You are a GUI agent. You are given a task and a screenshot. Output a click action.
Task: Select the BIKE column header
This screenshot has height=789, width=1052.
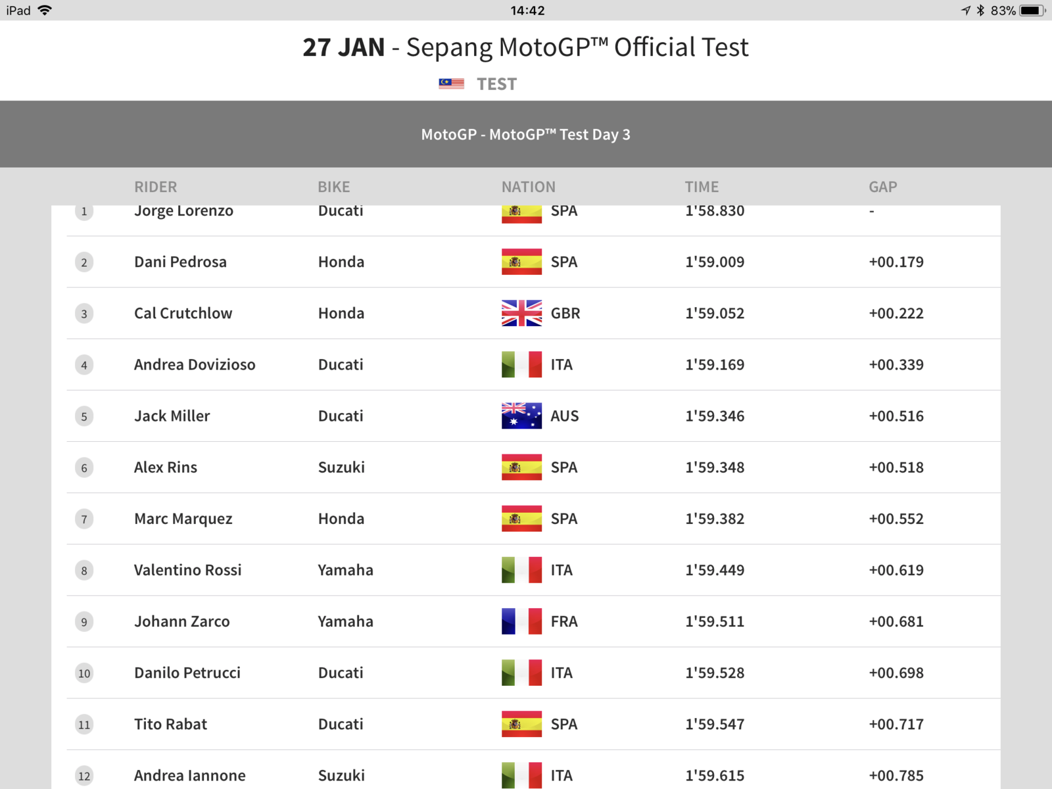pyautogui.click(x=334, y=187)
